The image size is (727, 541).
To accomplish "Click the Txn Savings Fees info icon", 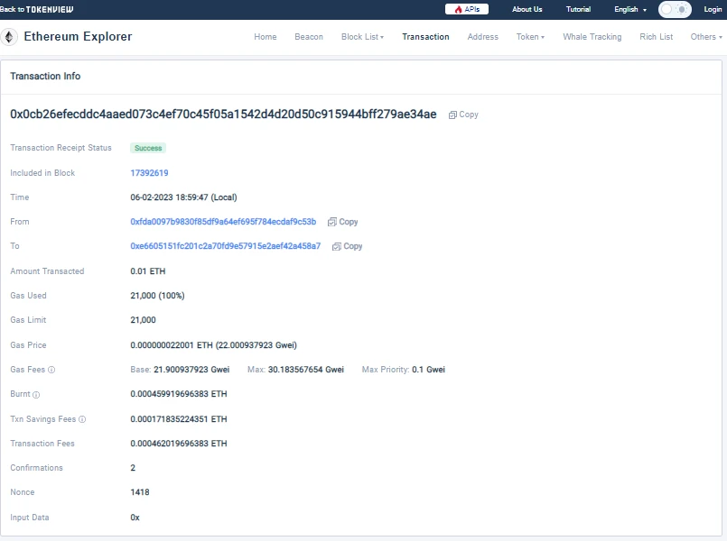I will (82, 419).
